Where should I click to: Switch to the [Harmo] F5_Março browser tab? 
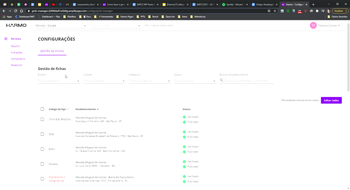click(x=175, y=5)
